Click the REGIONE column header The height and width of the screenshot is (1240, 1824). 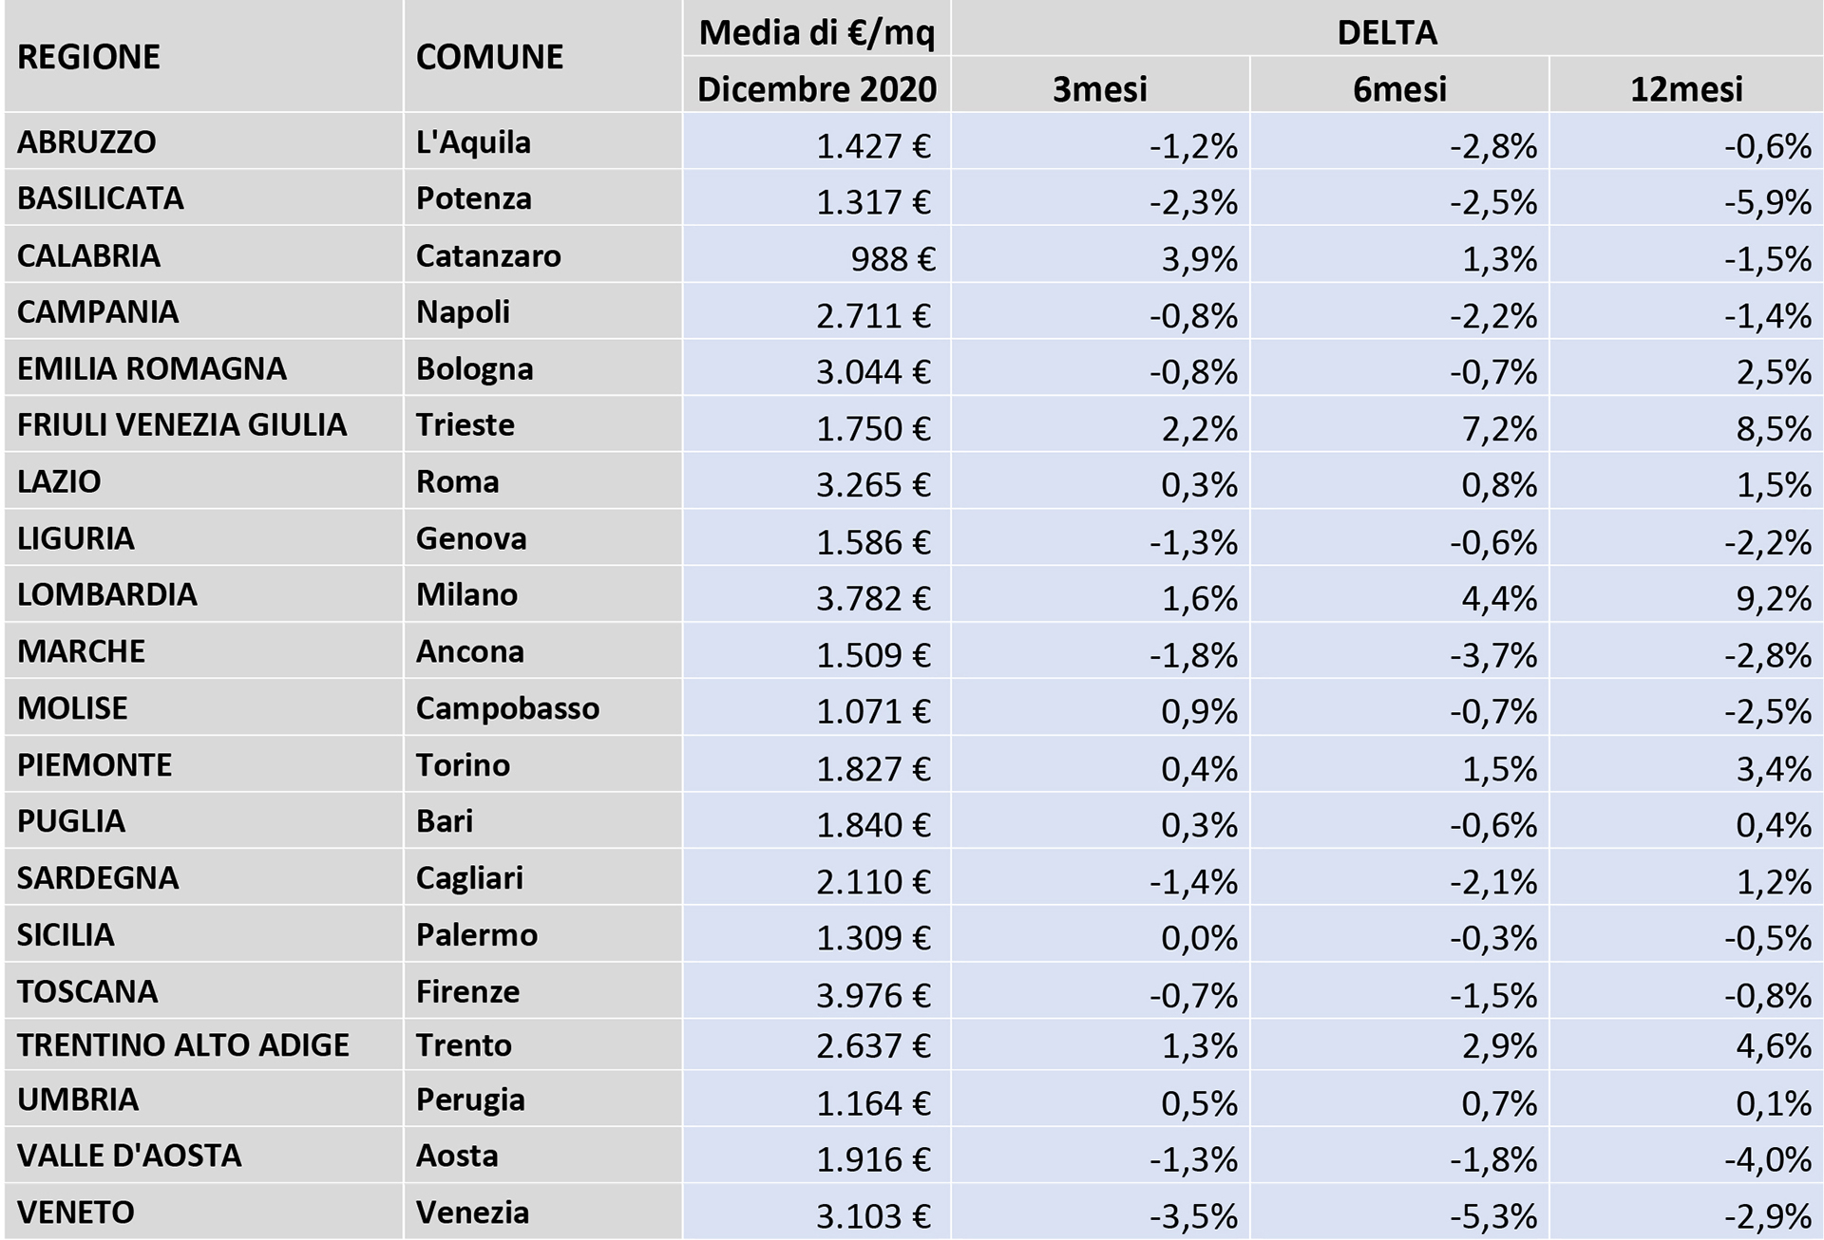(89, 57)
